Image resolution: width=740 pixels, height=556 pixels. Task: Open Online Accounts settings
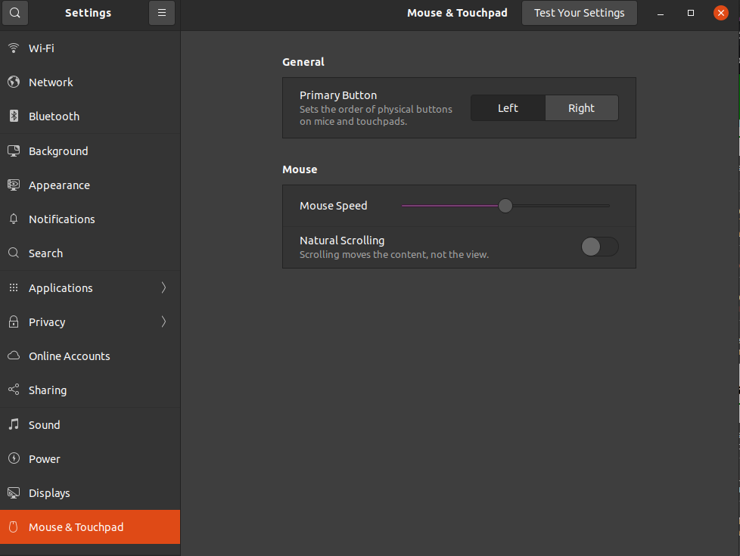tap(90, 356)
